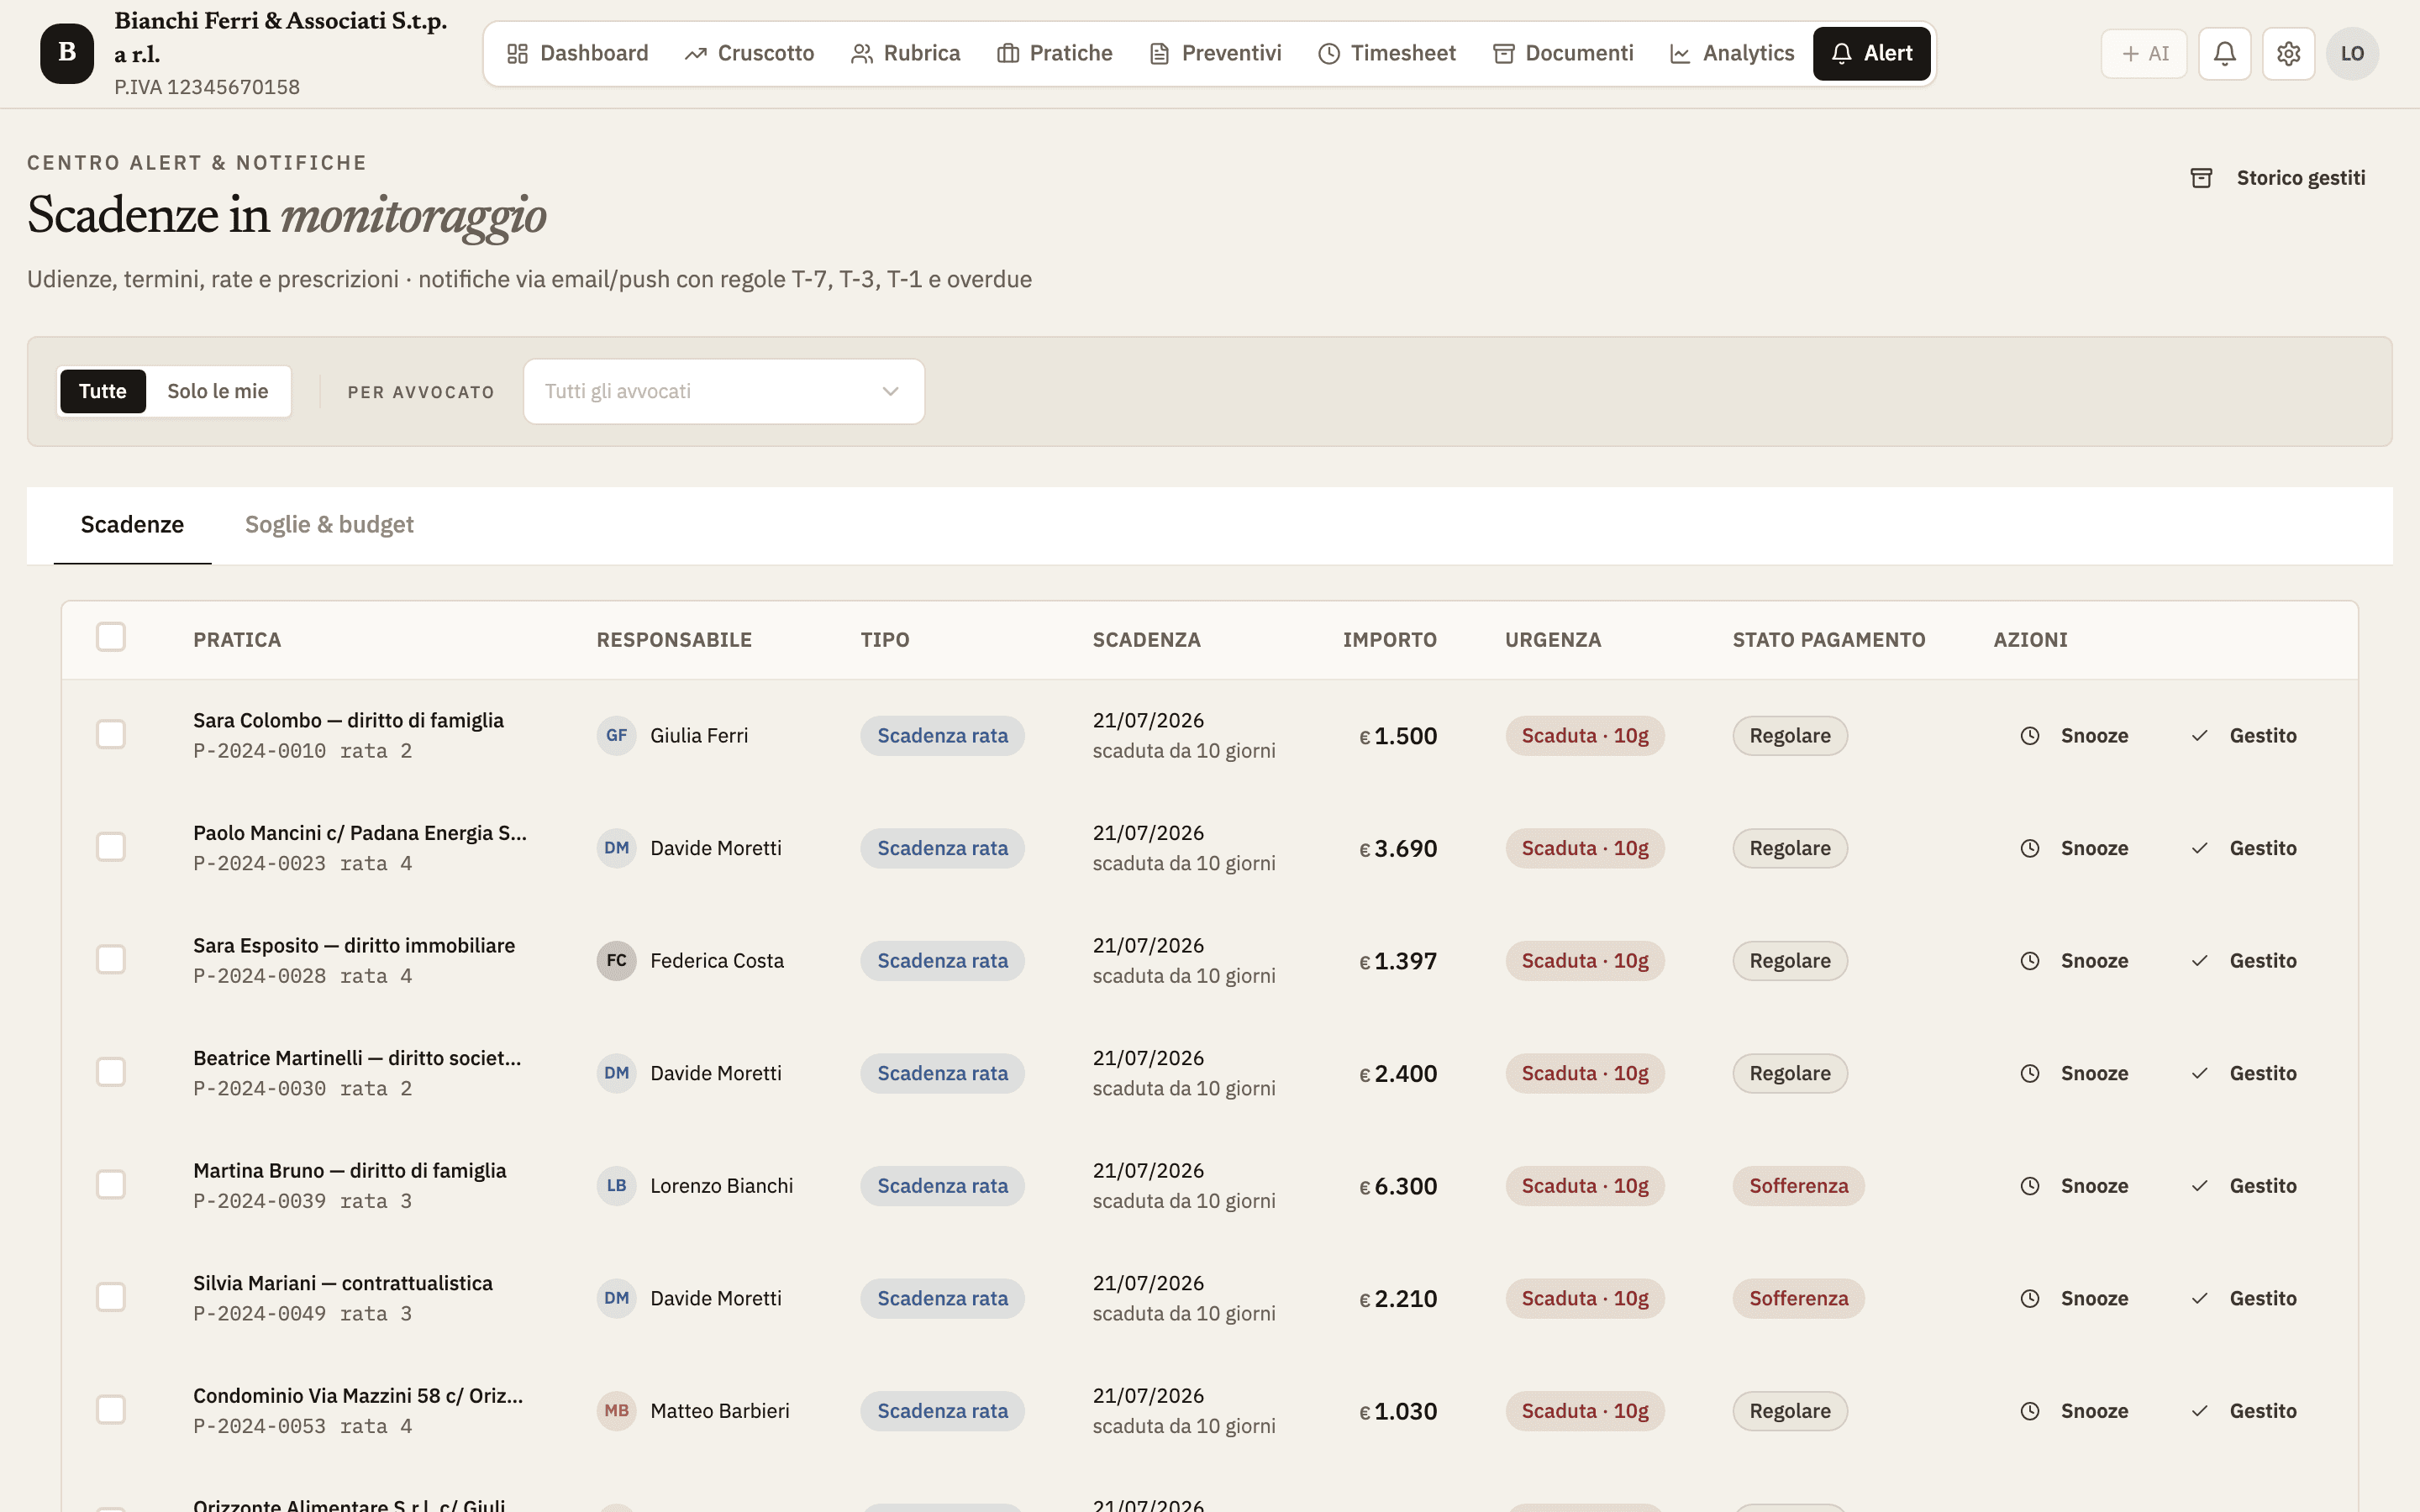Open Tutti gli avvocati dropdown
The width and height of the screenshot is (2420, 1512).
(x=724, y=391)
